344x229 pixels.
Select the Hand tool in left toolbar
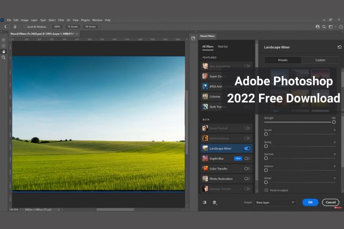tap(4, 51)
